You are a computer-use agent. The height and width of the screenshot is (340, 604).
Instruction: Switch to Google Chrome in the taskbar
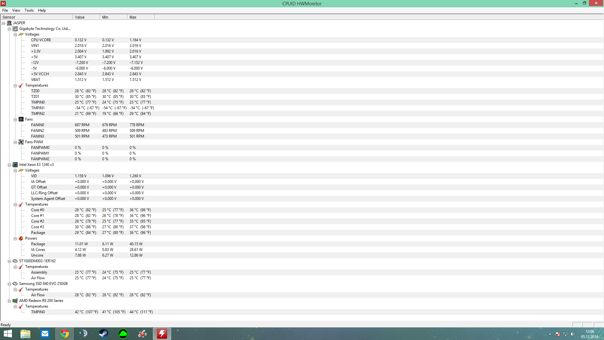pos(64,334)
